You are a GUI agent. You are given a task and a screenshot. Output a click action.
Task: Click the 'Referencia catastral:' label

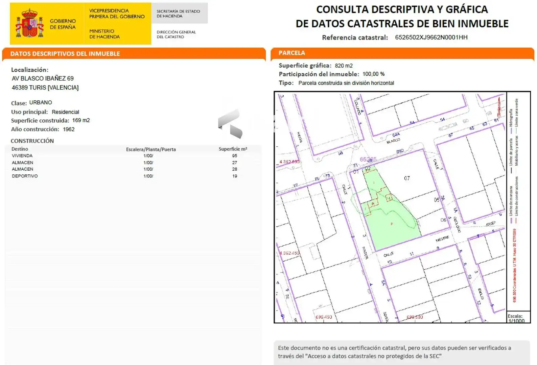pos(355,38)
